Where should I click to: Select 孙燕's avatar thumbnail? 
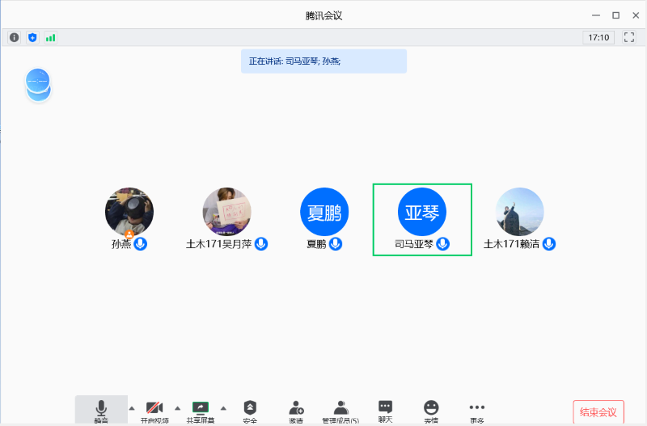click(129, 212)
